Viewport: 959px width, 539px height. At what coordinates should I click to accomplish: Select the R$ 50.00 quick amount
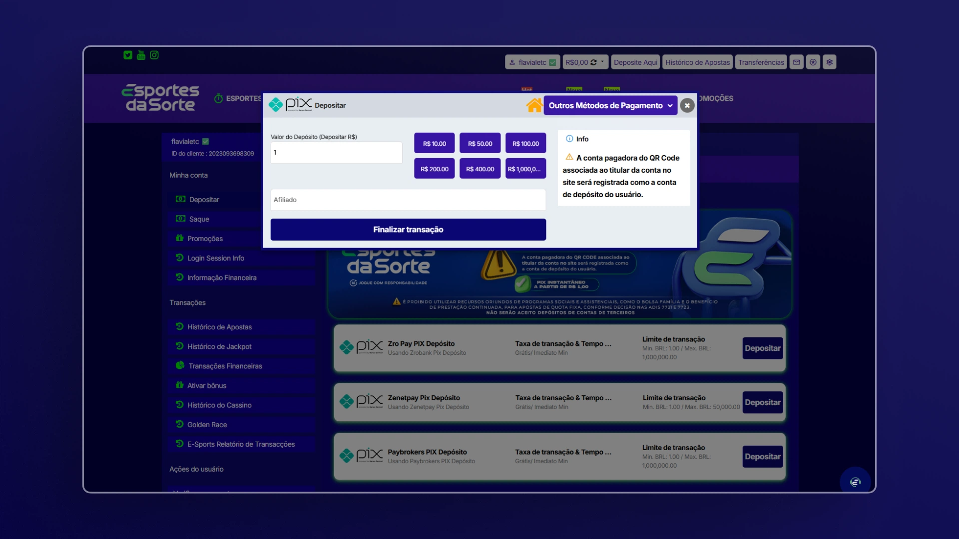click(x=479, y=143)
